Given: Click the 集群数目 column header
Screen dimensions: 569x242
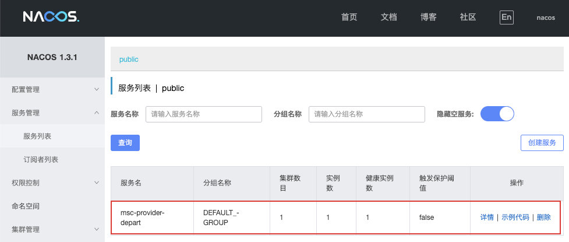Looking at the screenshot, I should pos(293,183).
